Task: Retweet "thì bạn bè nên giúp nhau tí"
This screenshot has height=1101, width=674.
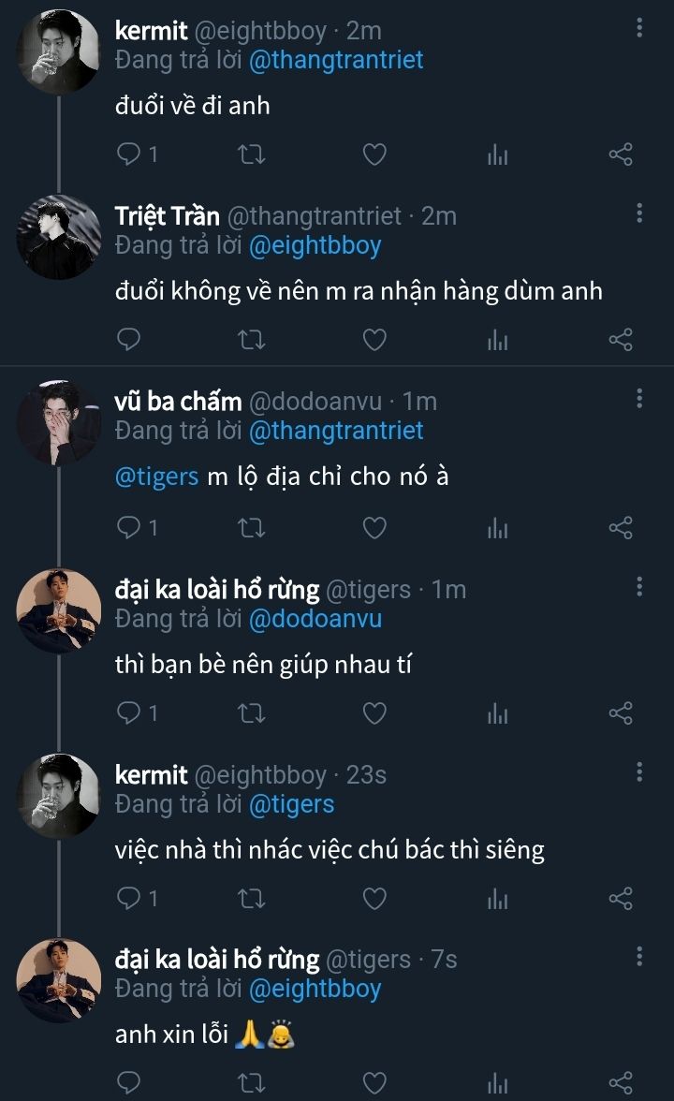Action: click(x=252, y=713)
